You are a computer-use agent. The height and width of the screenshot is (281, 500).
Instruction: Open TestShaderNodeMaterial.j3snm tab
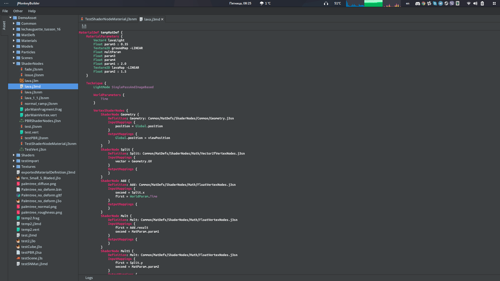point(108,19)
